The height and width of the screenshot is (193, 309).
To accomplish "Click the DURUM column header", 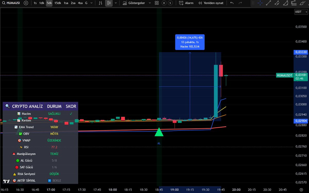I will pos(54,106).
